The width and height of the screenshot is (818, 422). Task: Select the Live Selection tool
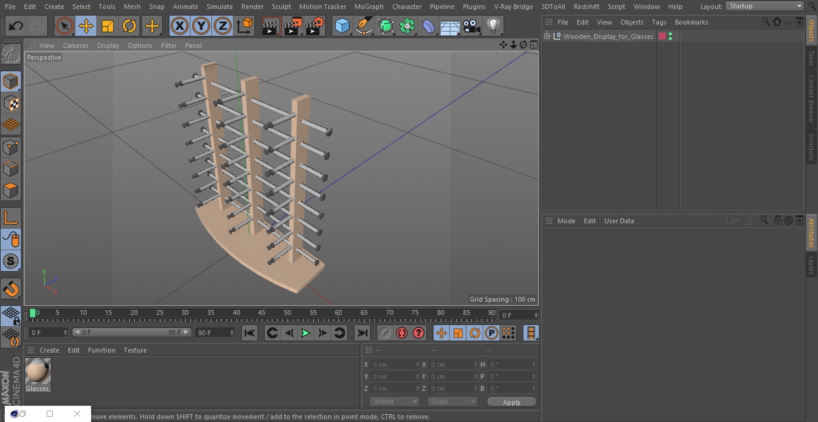pos(65,26)
